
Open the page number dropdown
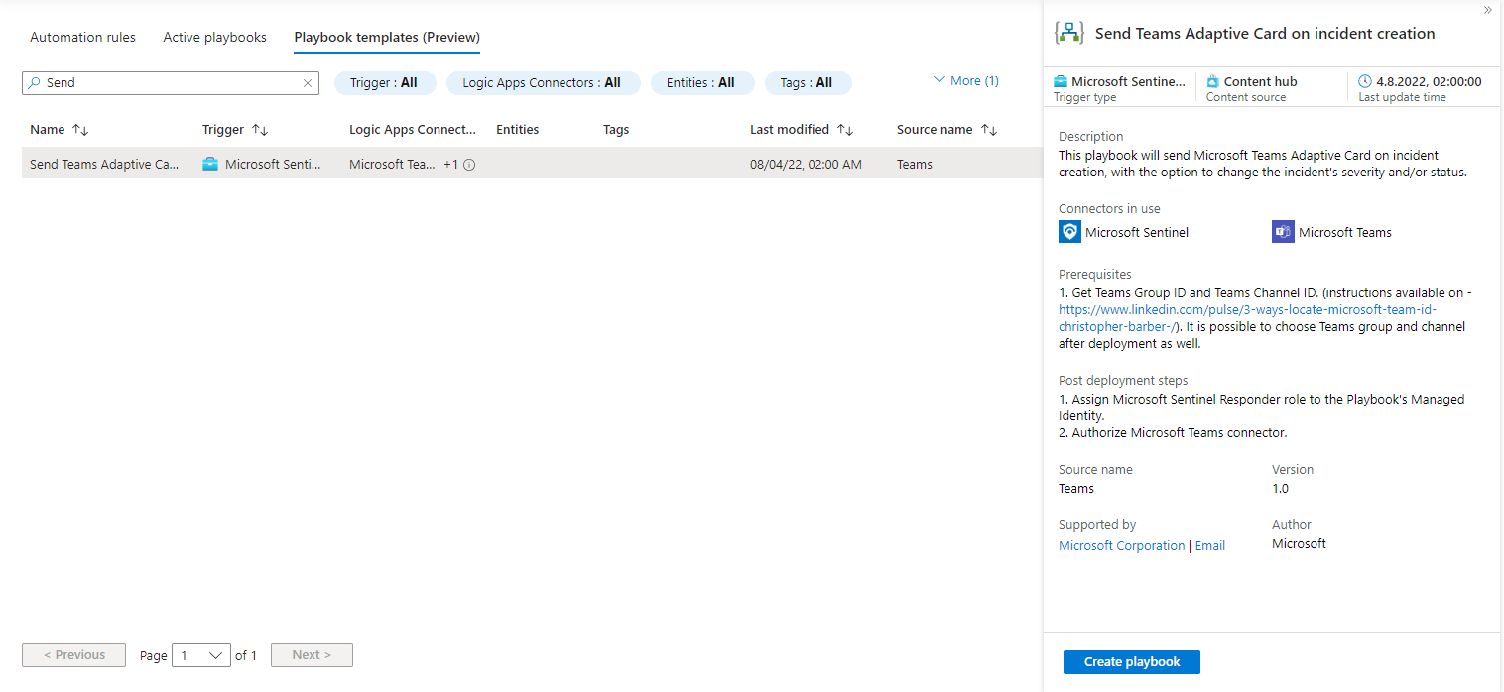(201, 655)
